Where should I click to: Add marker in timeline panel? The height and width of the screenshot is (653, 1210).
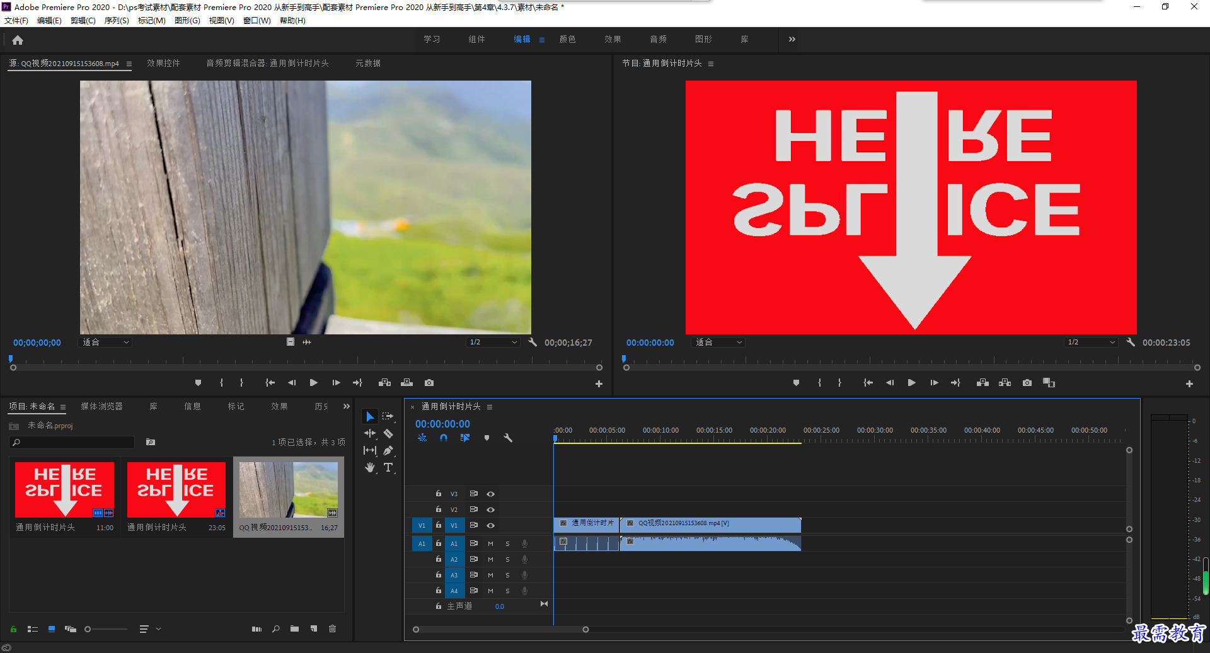(487, 438)
